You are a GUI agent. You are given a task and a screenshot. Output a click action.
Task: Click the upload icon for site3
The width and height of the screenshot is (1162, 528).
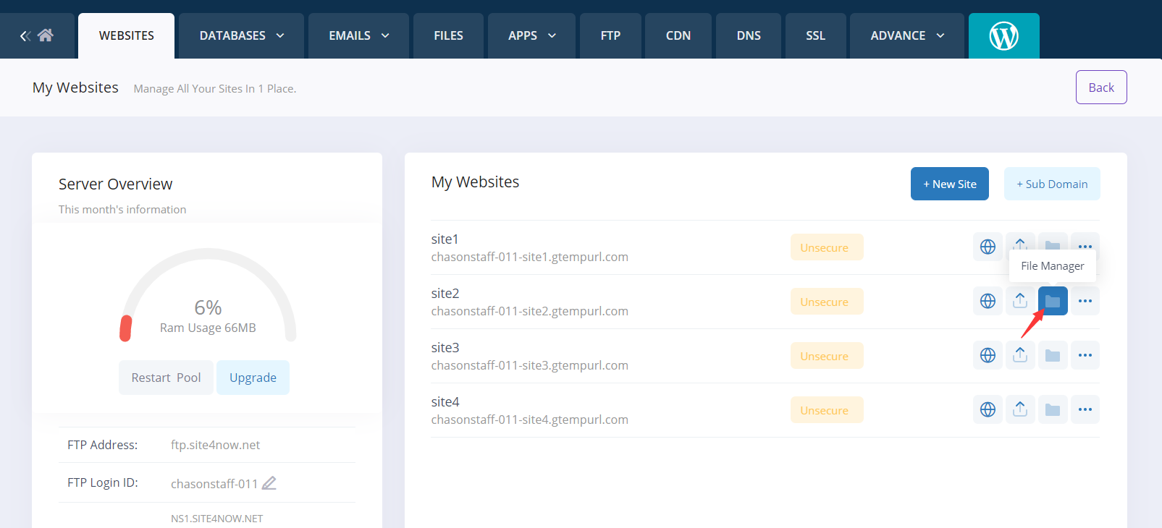coord(1020,355)
